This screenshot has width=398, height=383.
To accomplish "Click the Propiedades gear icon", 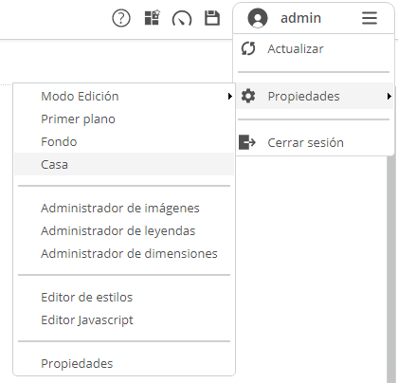I will point(248,96).
